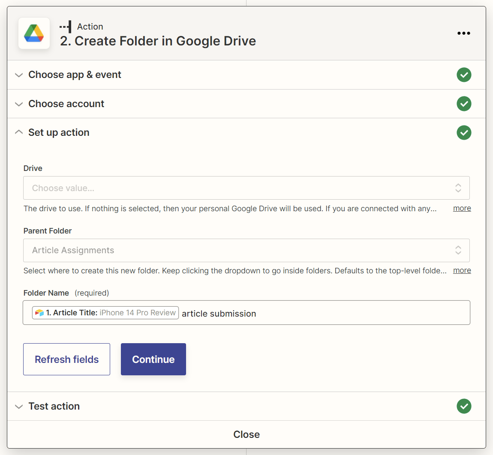Click the Refresh fields button
493x455 pixels.
[66, 359]
